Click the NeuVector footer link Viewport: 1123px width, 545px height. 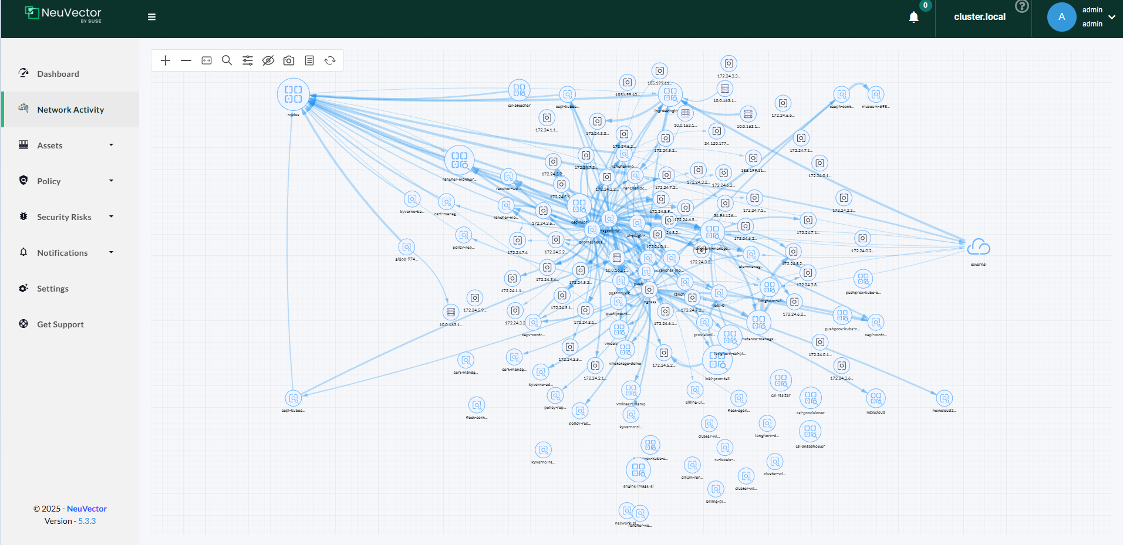[87, 509]
